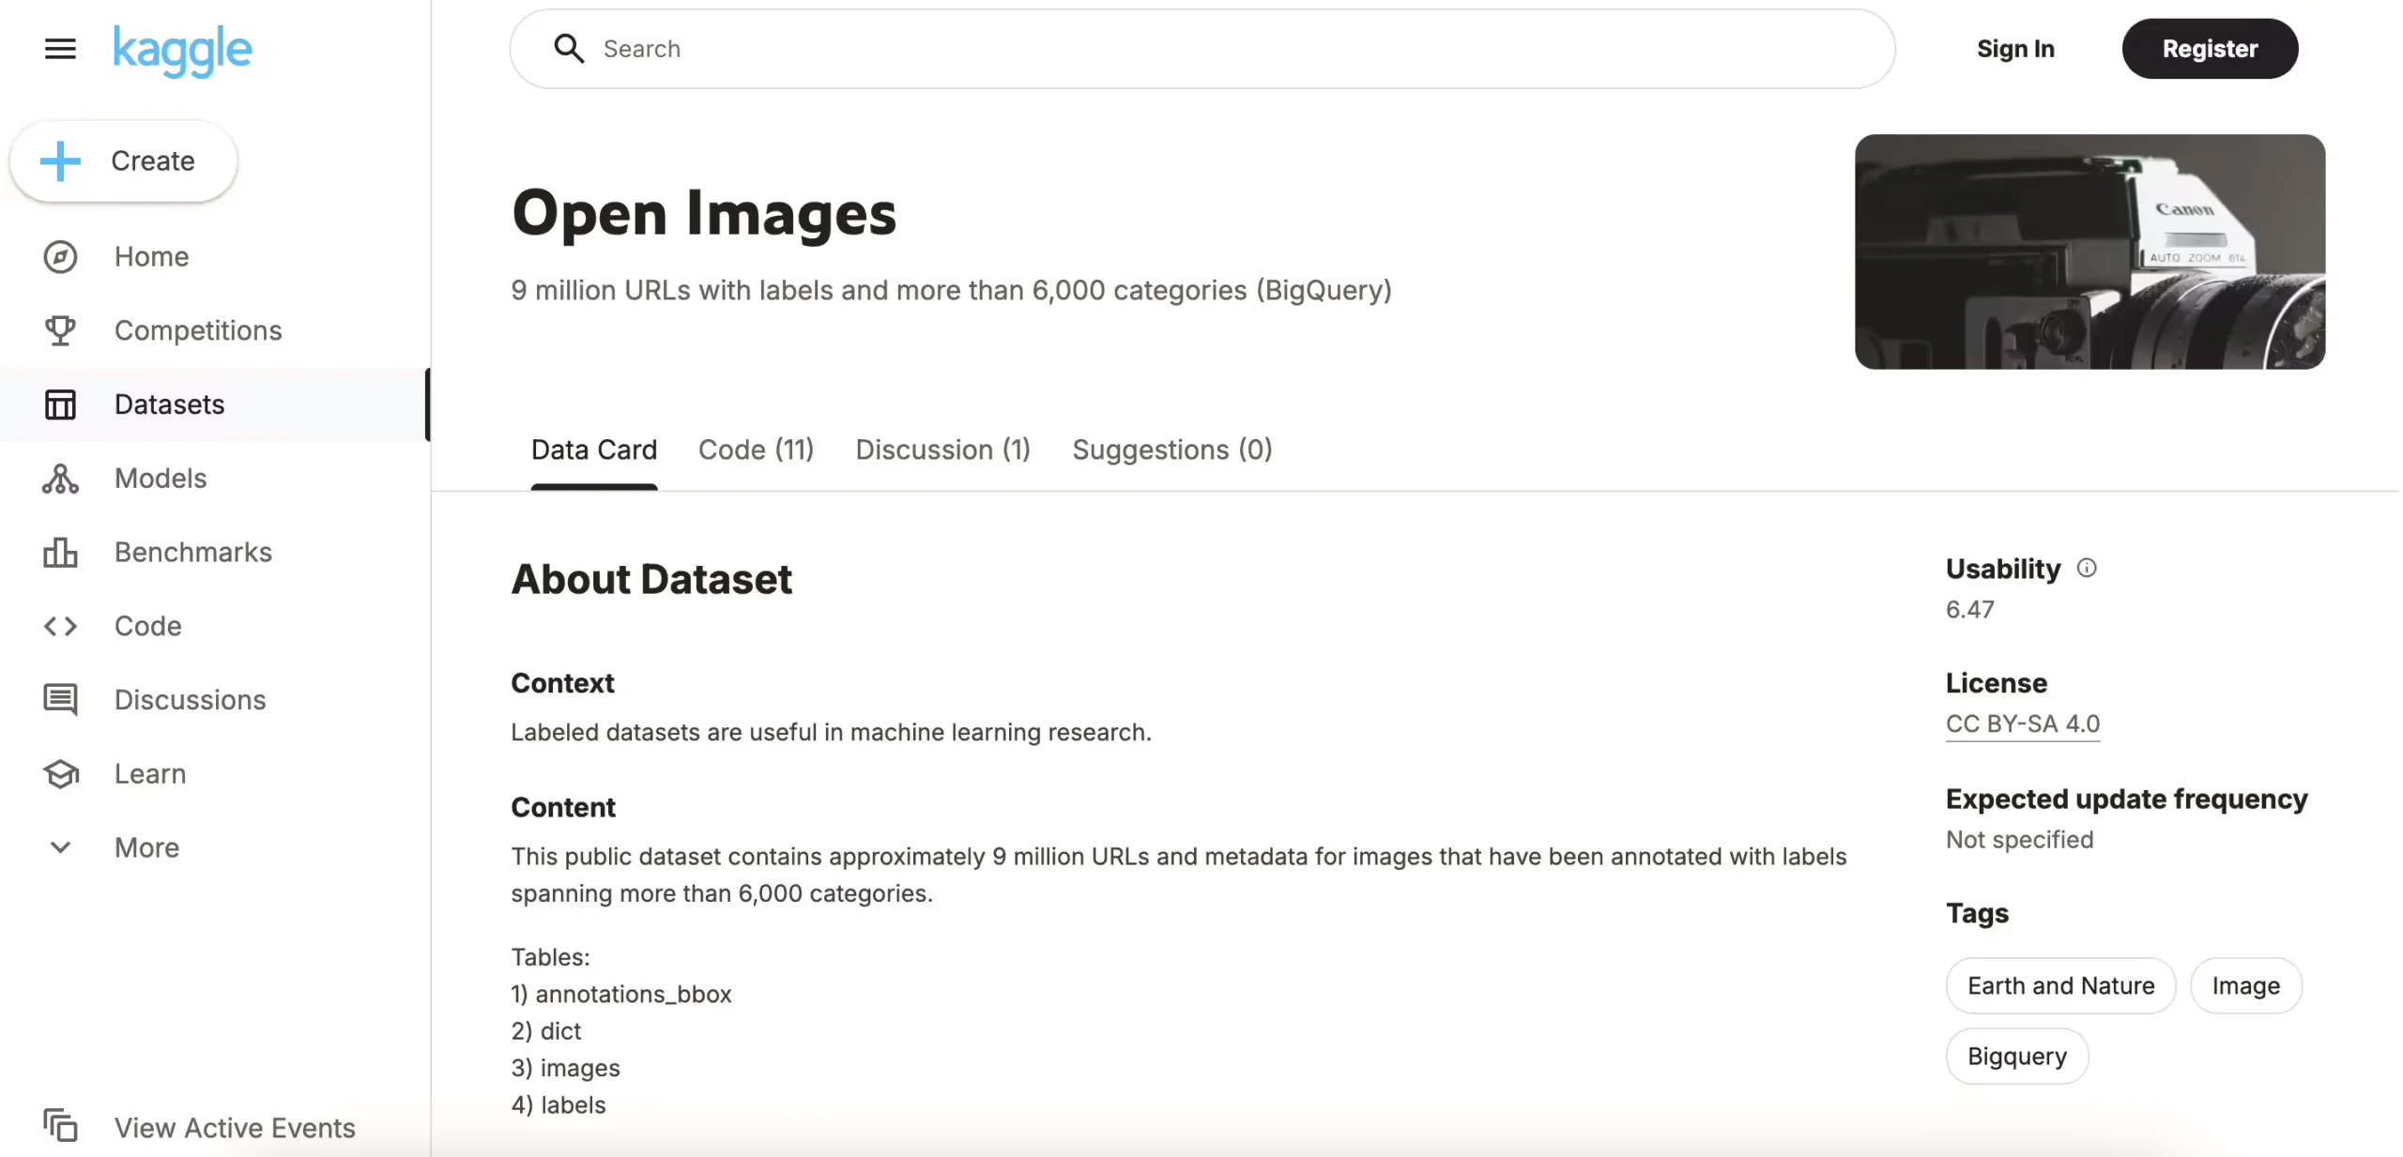Click the '1) annotations_bbox' table line

click(620, 994)
